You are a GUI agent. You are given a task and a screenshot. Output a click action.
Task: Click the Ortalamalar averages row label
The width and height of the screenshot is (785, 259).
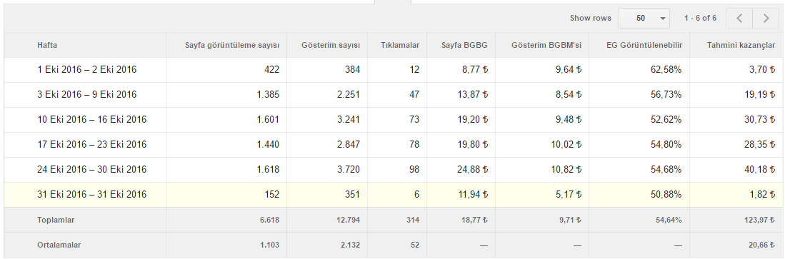point(59,245)
